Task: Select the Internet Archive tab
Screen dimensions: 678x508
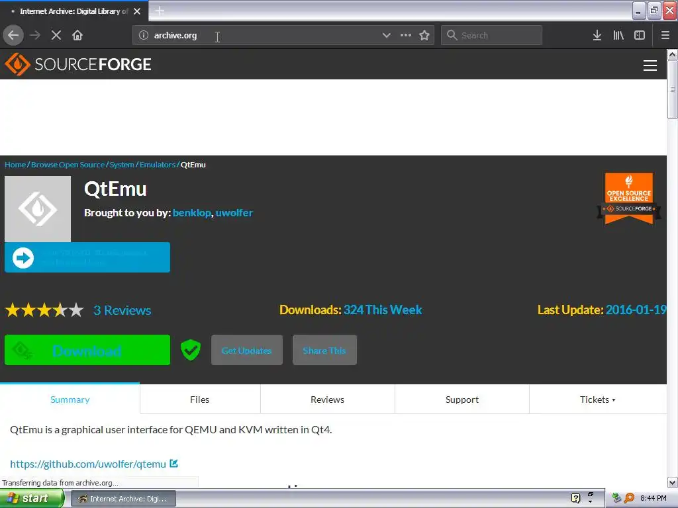Action: (73, 11)
